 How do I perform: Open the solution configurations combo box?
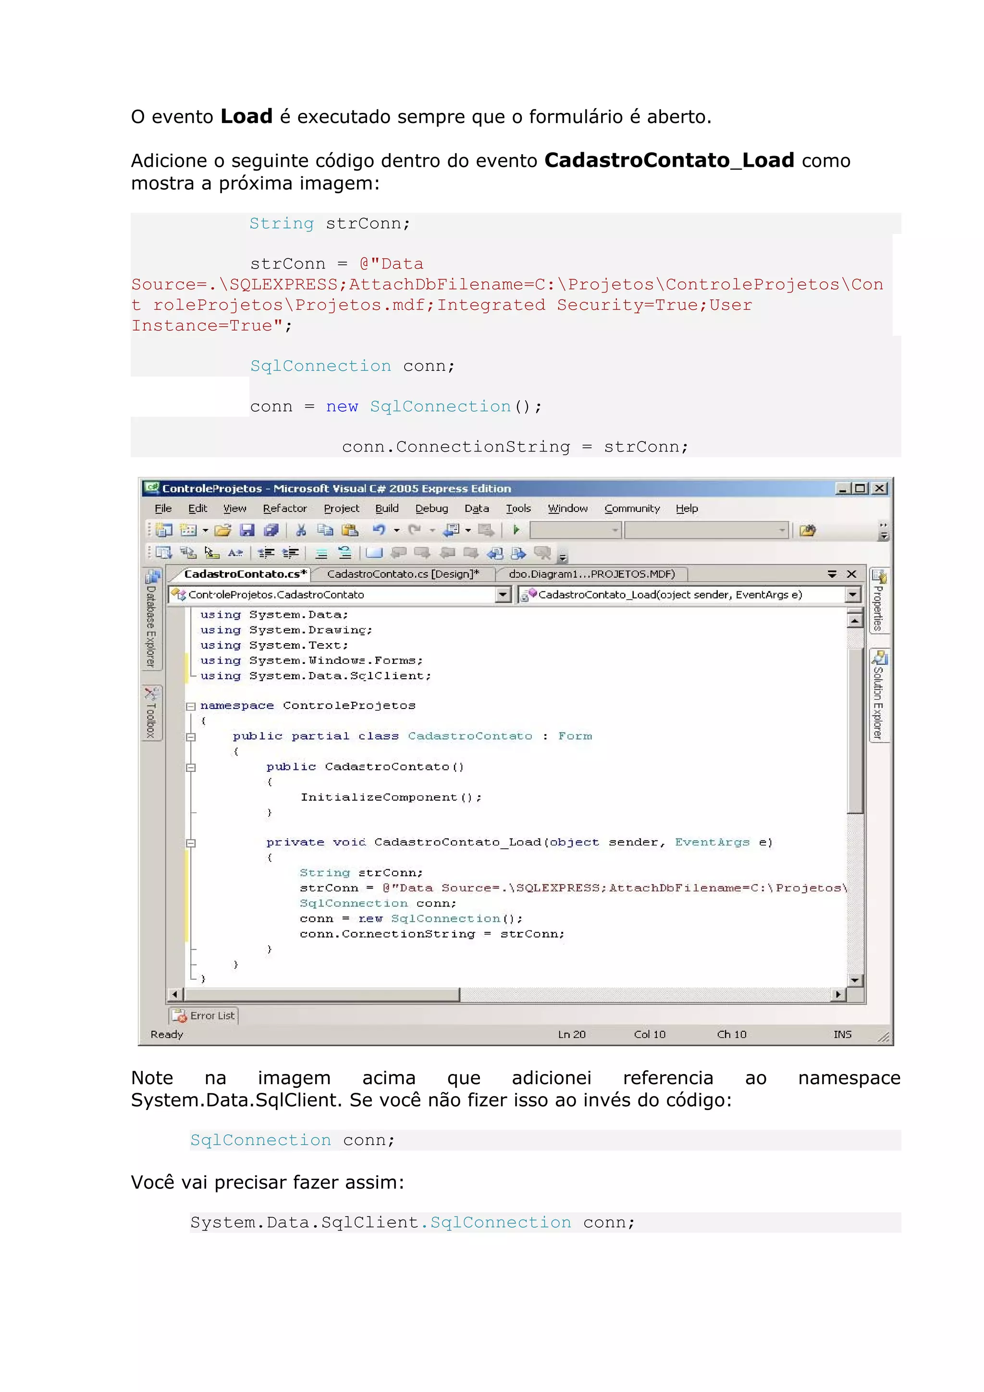click(576, 530)
